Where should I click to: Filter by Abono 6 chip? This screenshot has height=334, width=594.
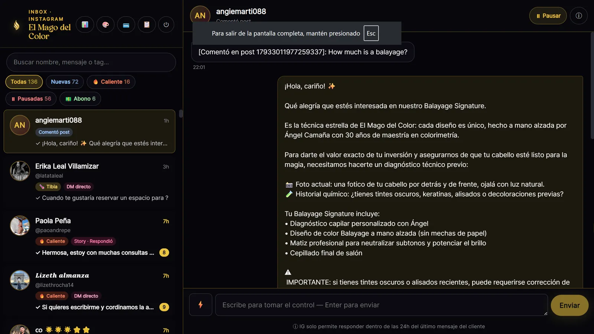[x=80, y=99]
